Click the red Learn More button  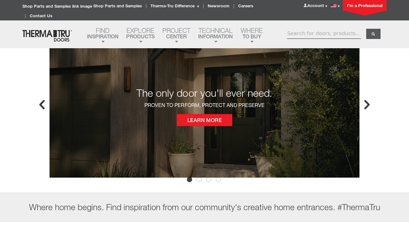(x=204, y=120)
